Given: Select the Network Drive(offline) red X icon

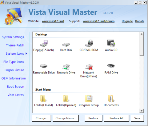Looking at the screenshot, I should coord(89,67).
